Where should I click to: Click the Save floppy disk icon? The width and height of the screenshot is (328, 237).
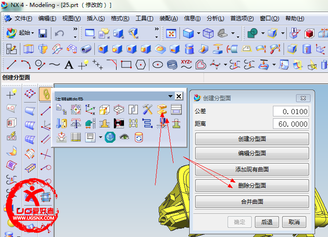point(43,33)
